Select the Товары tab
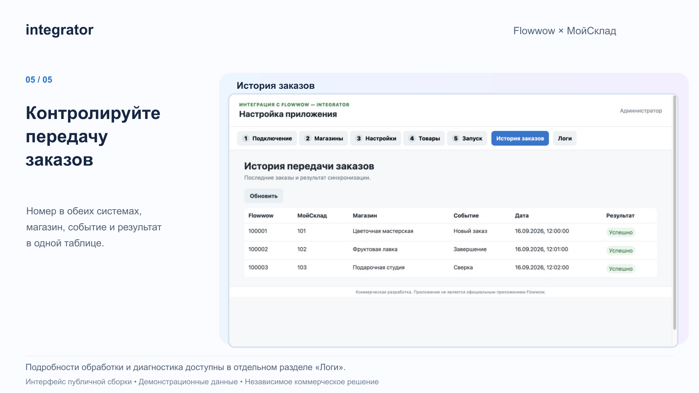Viewport: 699px width, 393px height. [424, 138]
